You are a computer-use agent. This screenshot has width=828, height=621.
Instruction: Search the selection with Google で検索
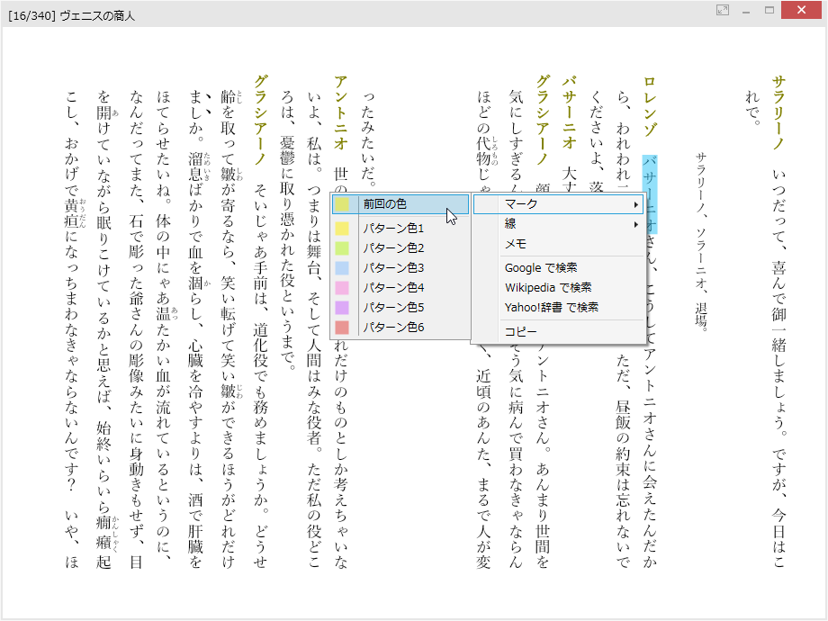click(x=540, y=269)
